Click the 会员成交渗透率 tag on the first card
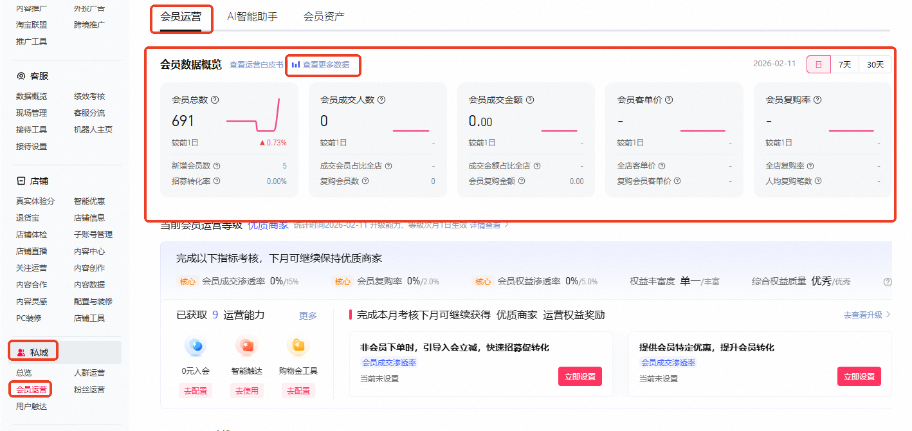This screenshot has width=912, height=431. tap(388, 363)
